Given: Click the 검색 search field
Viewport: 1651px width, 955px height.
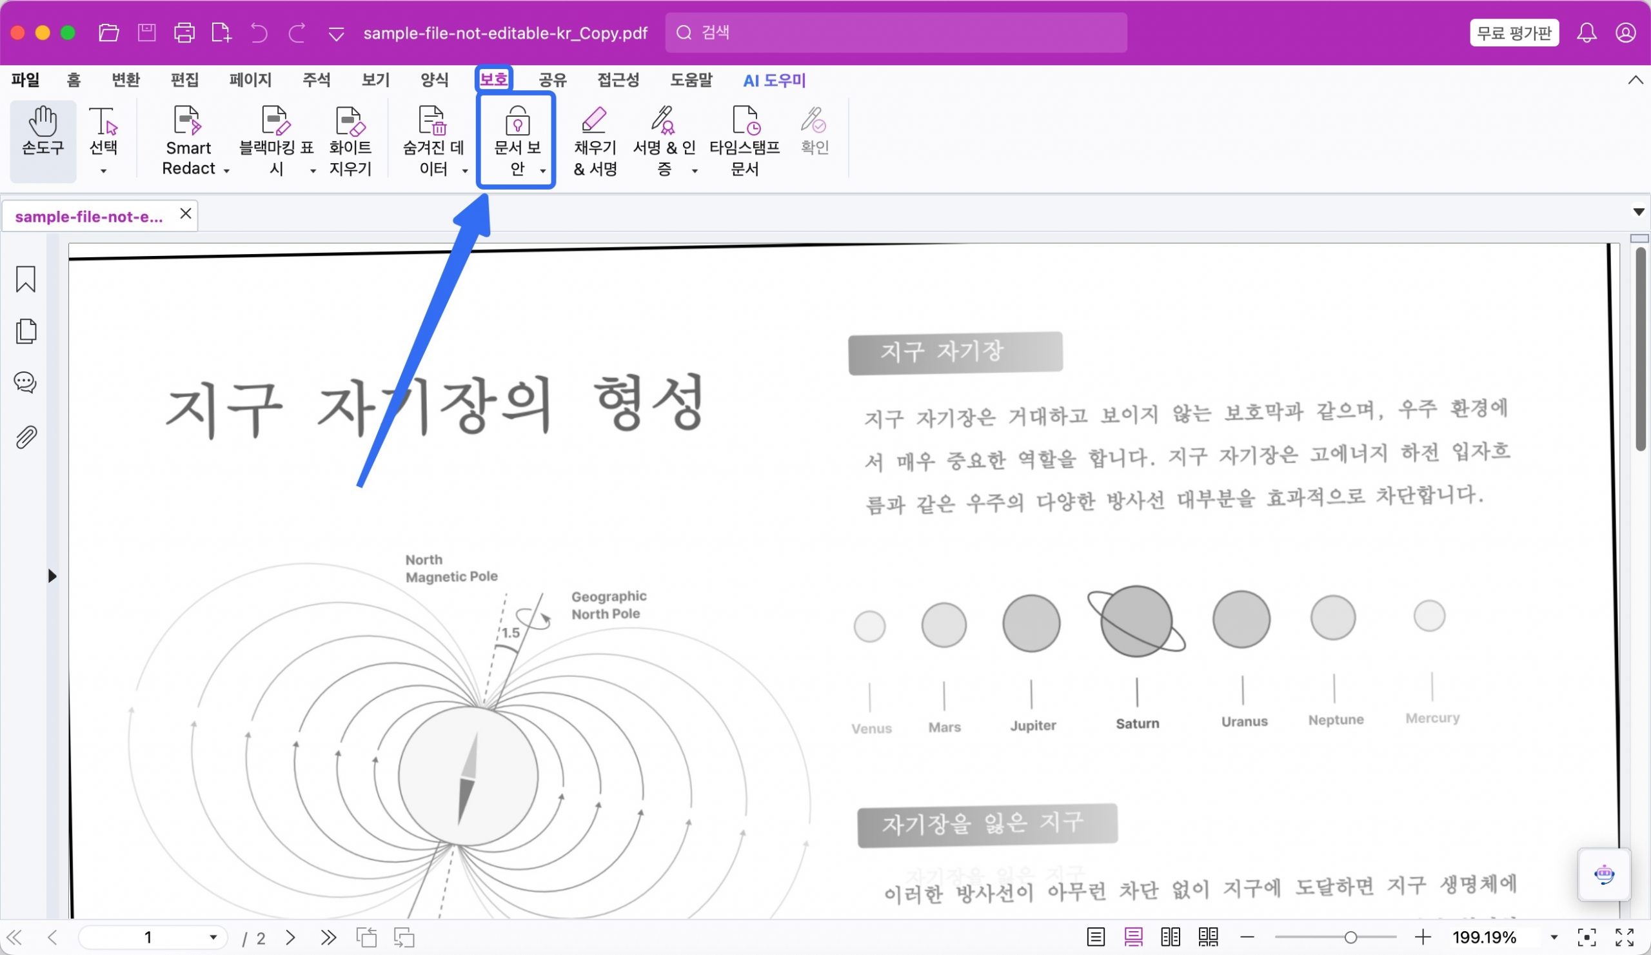Looking at the screenshot, I should pyautogui.click(x=896, y=32).
